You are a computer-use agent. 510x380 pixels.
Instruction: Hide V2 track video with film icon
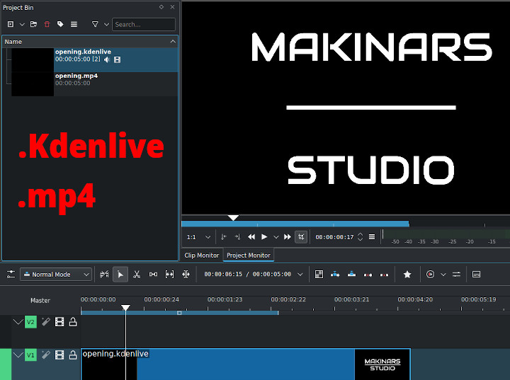[59, 322]
